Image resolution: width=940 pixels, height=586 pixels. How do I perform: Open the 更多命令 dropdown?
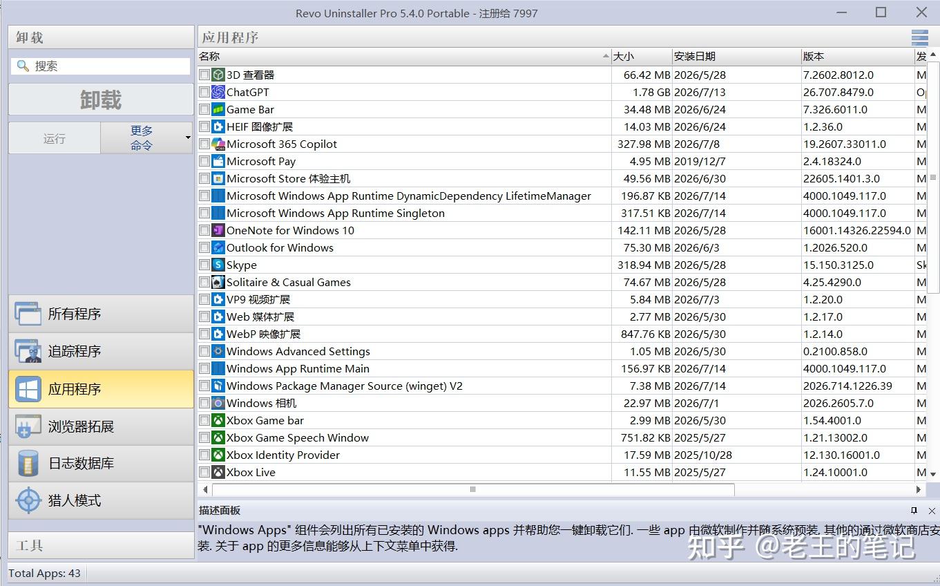pos(146,138)
